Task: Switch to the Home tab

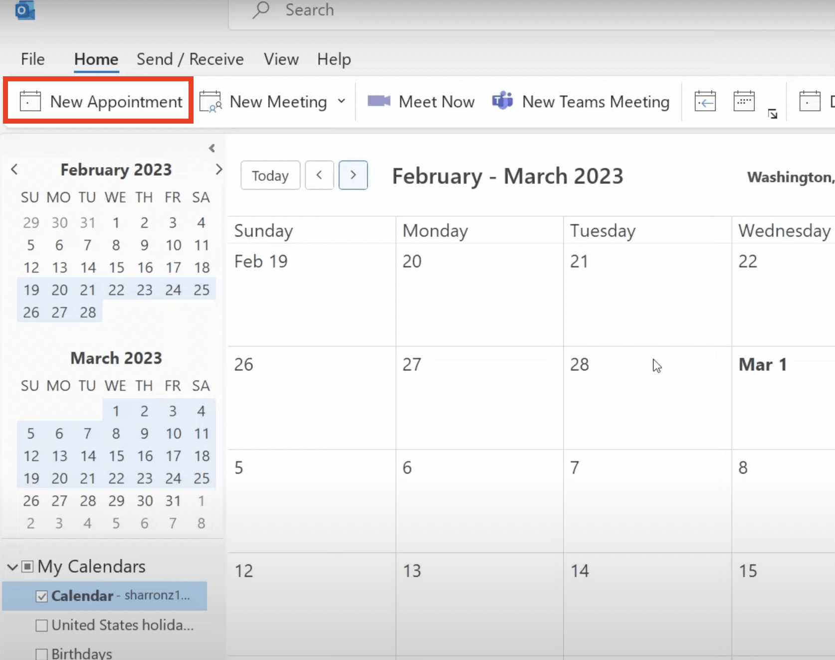Action: tap(96, 59)
